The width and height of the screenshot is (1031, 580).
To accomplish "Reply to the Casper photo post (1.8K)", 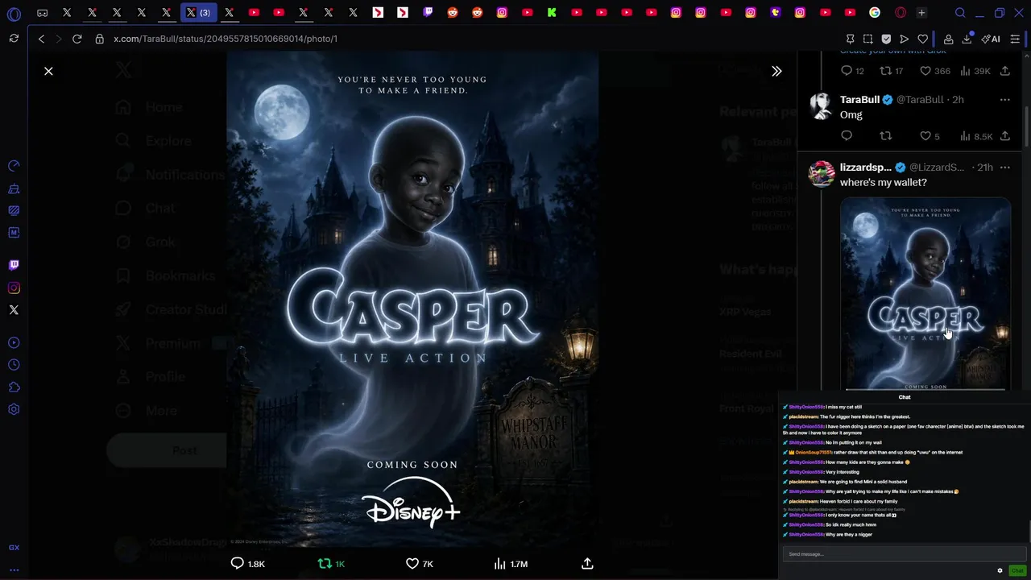I will coord(247,564).
